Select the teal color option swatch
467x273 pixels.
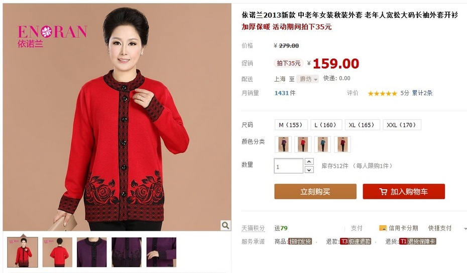pos(322,144)
